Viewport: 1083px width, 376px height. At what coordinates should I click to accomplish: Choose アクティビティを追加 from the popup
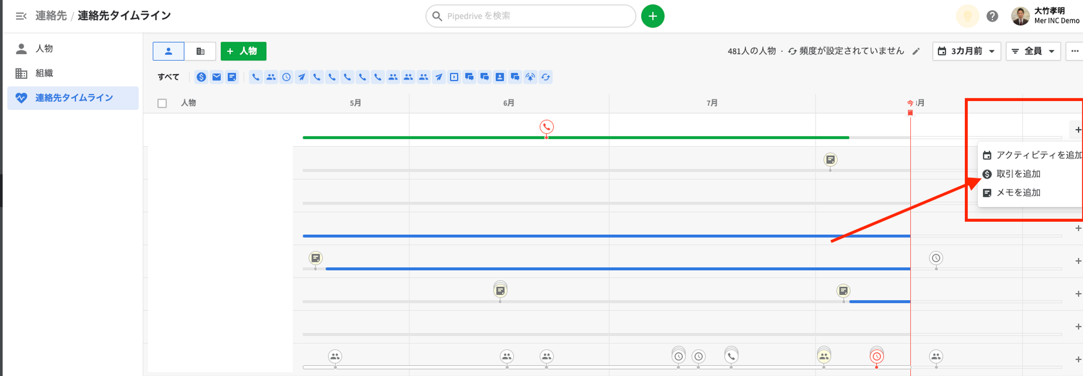tap(1032, 155)
